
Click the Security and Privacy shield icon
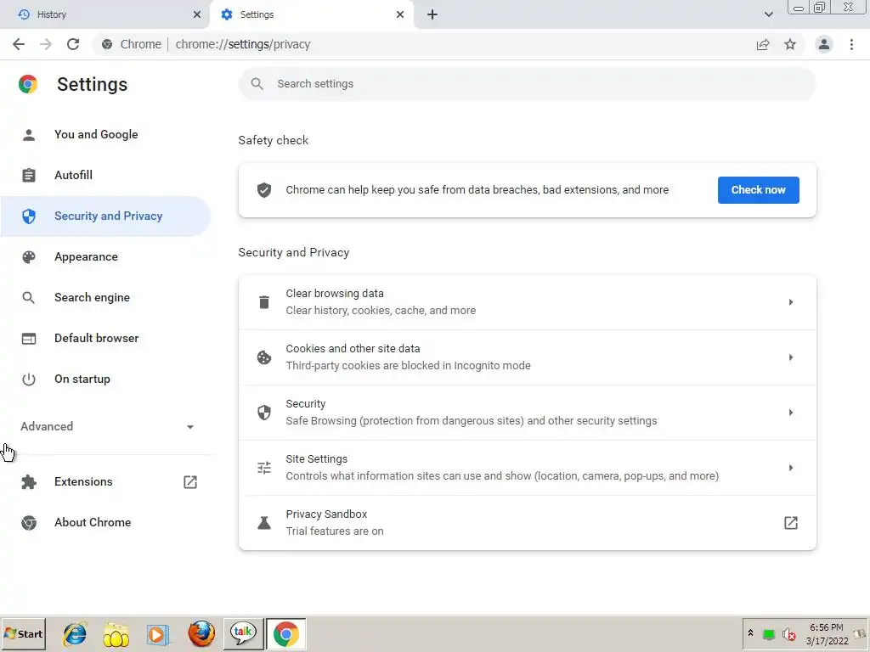29,216
